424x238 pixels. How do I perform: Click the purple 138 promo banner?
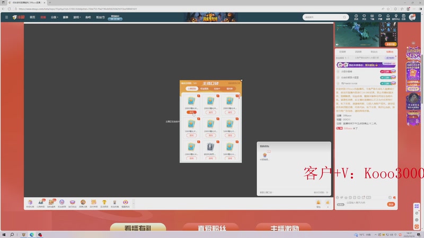click(413, 54)
